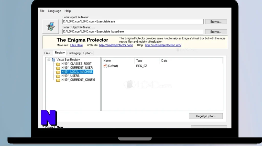
Task: Click the Virtual Box Registry tree root icon
Action: coord(53,60)
